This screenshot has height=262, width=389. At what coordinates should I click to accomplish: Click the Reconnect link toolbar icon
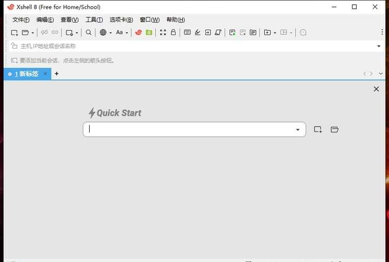click(55, 32)
